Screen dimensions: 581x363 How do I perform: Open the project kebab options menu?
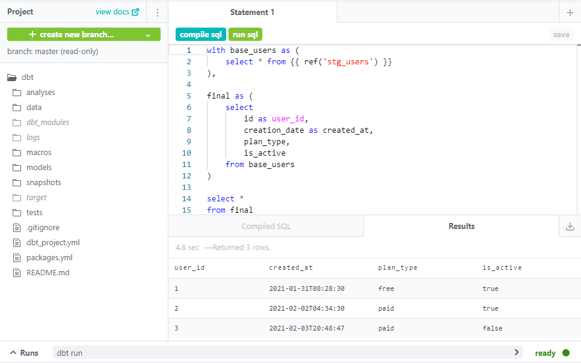[x=158, y=13]
